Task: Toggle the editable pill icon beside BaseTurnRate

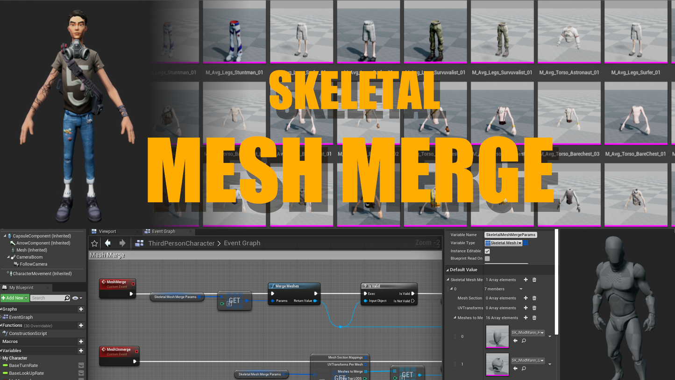Action: 82,366
